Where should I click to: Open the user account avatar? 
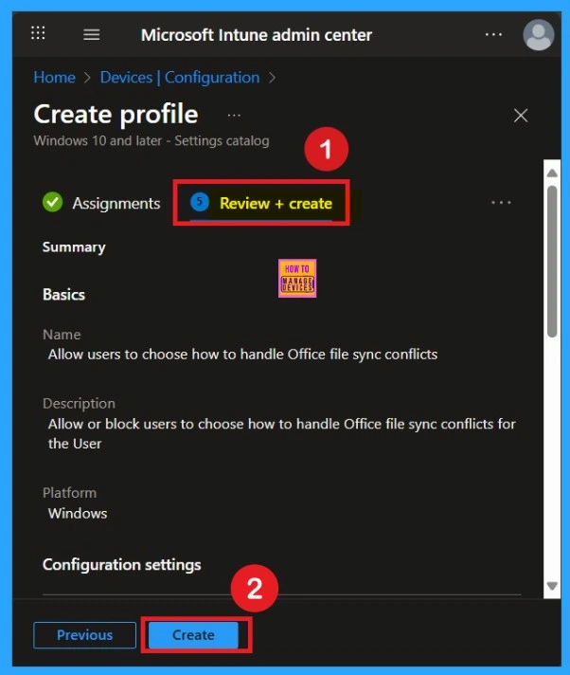(x=538, y=35)
